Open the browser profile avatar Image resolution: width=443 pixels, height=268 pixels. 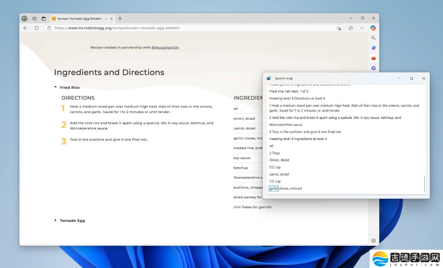pos(24,18)
